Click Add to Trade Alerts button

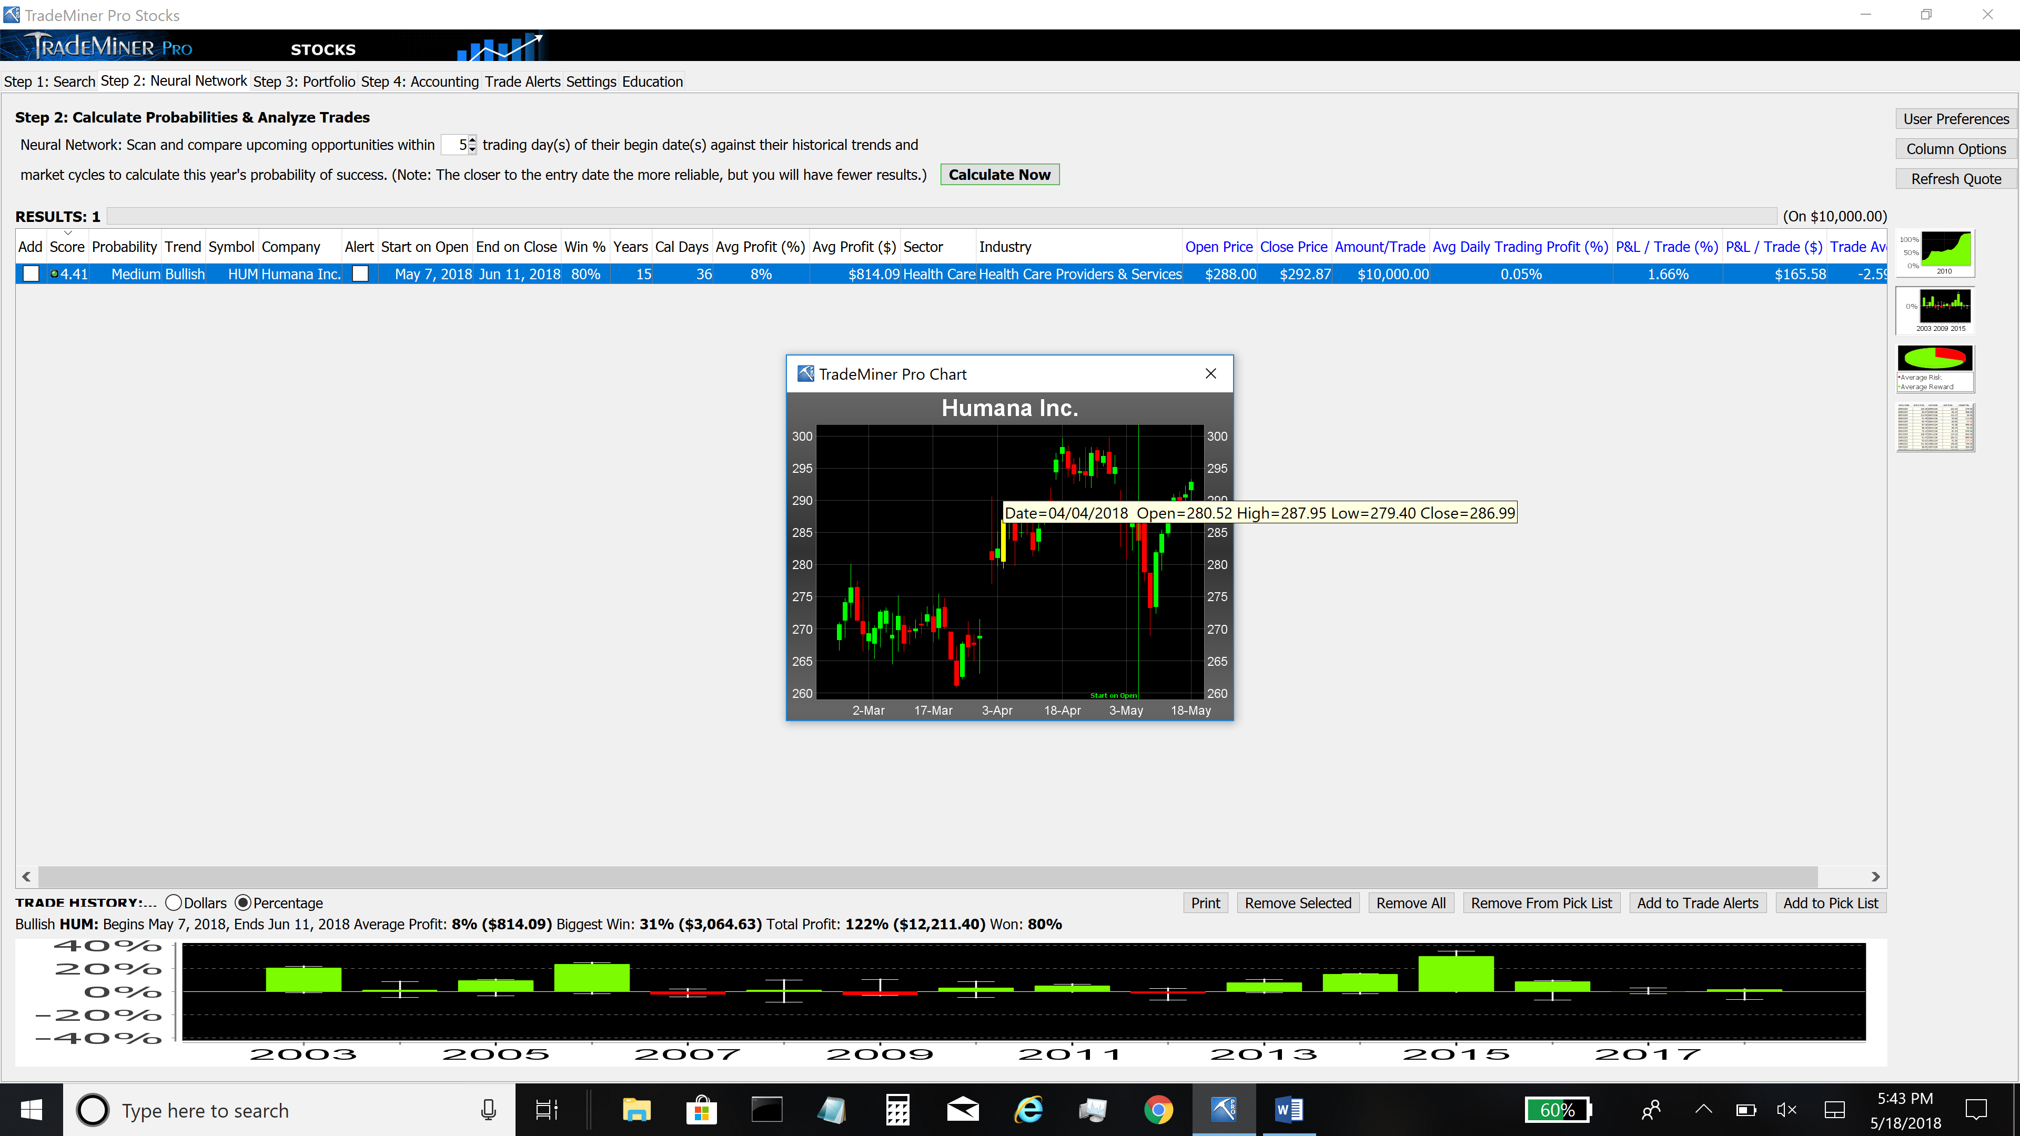point(1698,903)
